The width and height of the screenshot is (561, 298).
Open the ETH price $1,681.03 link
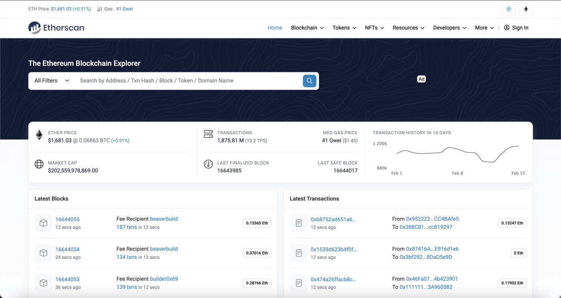[61, 9]
